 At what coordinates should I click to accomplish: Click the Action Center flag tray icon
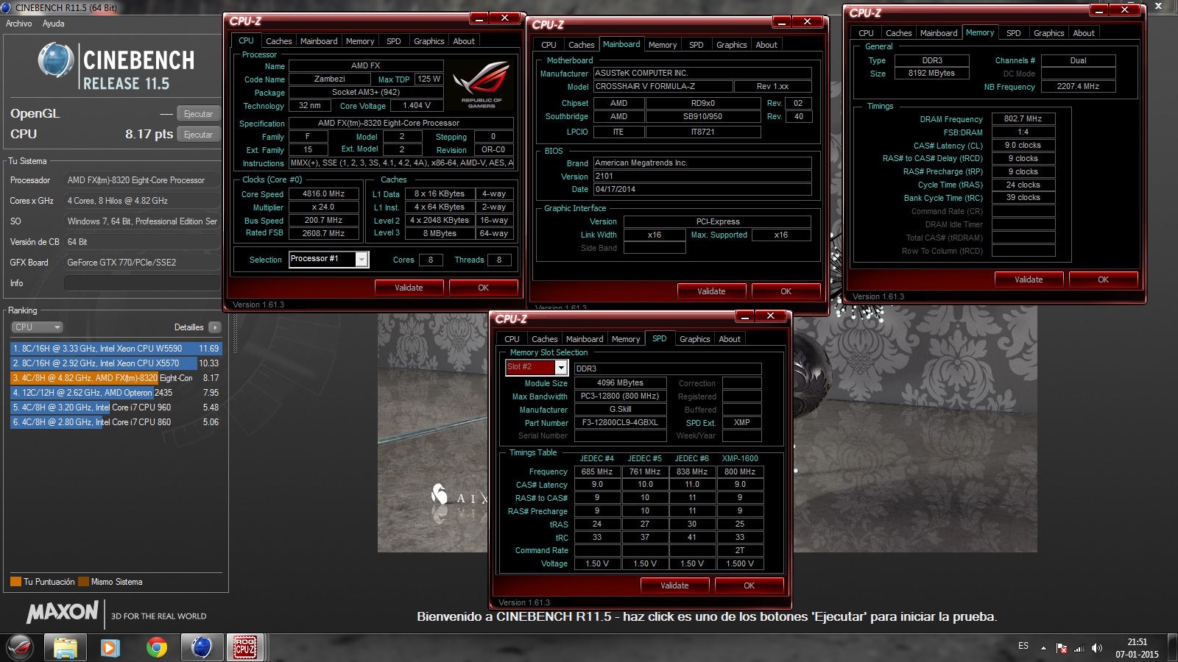click(x=1062, y=648)
